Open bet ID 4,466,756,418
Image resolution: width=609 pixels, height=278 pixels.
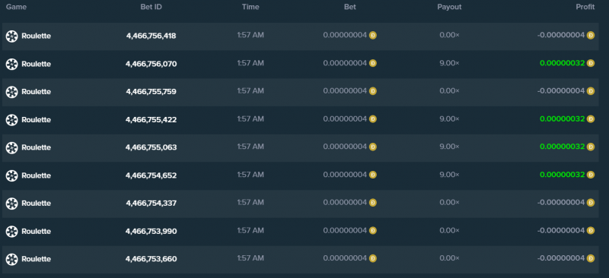[151, 36]
